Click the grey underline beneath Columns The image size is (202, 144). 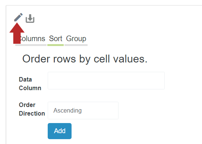pos(31,45)
